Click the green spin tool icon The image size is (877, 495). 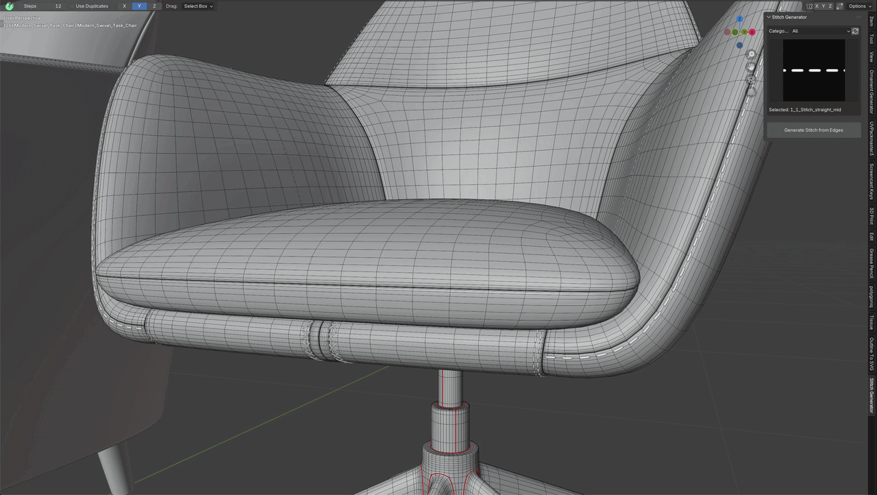[x=9, y=6]
